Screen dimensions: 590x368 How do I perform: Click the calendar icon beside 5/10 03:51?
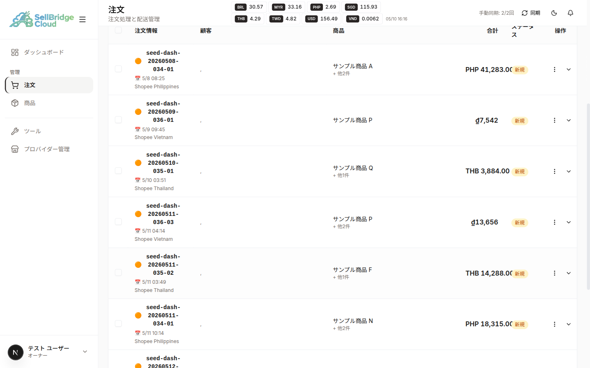click(x=138, y=180)
